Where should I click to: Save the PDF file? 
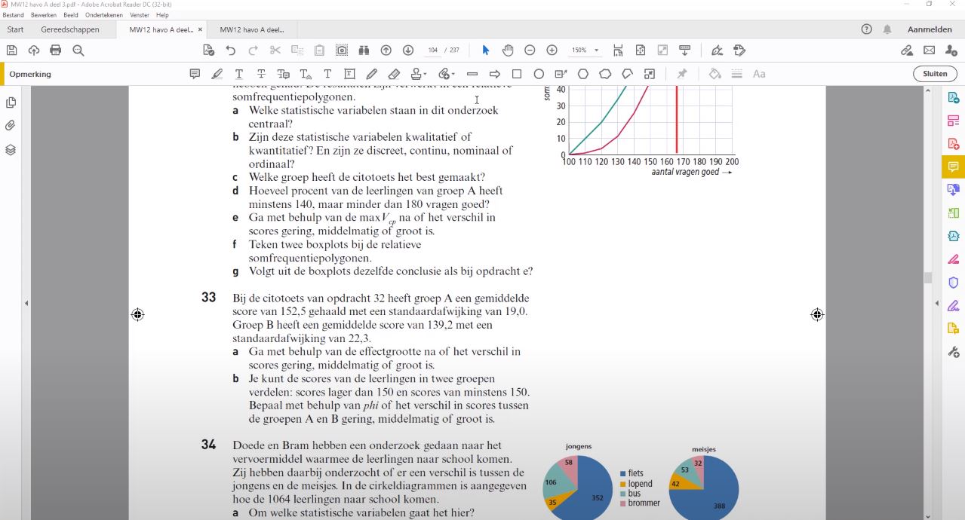tap(11, 50)
